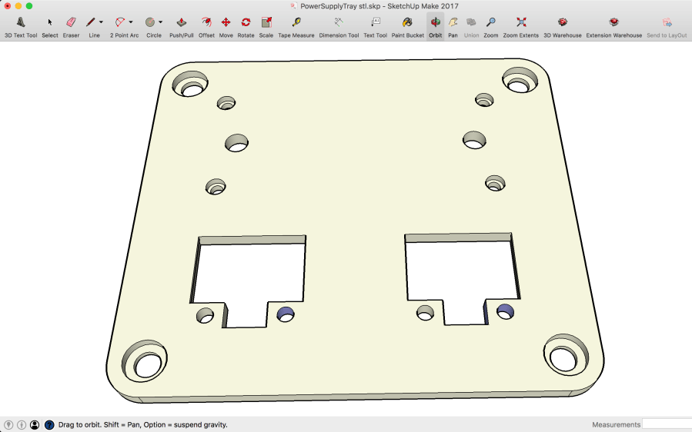Click the Measurements input box
Image resolution: width=692 pixels, height=432 pixels.
(x=666, y=424)
